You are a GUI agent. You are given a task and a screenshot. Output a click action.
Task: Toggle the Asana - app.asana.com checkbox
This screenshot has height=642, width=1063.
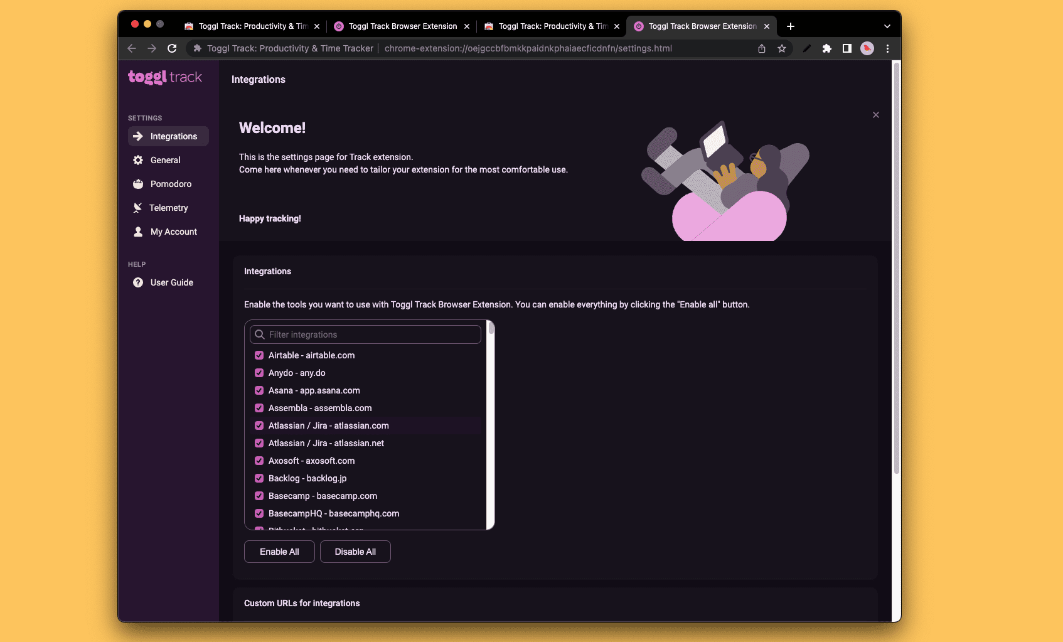coord(259,390)
